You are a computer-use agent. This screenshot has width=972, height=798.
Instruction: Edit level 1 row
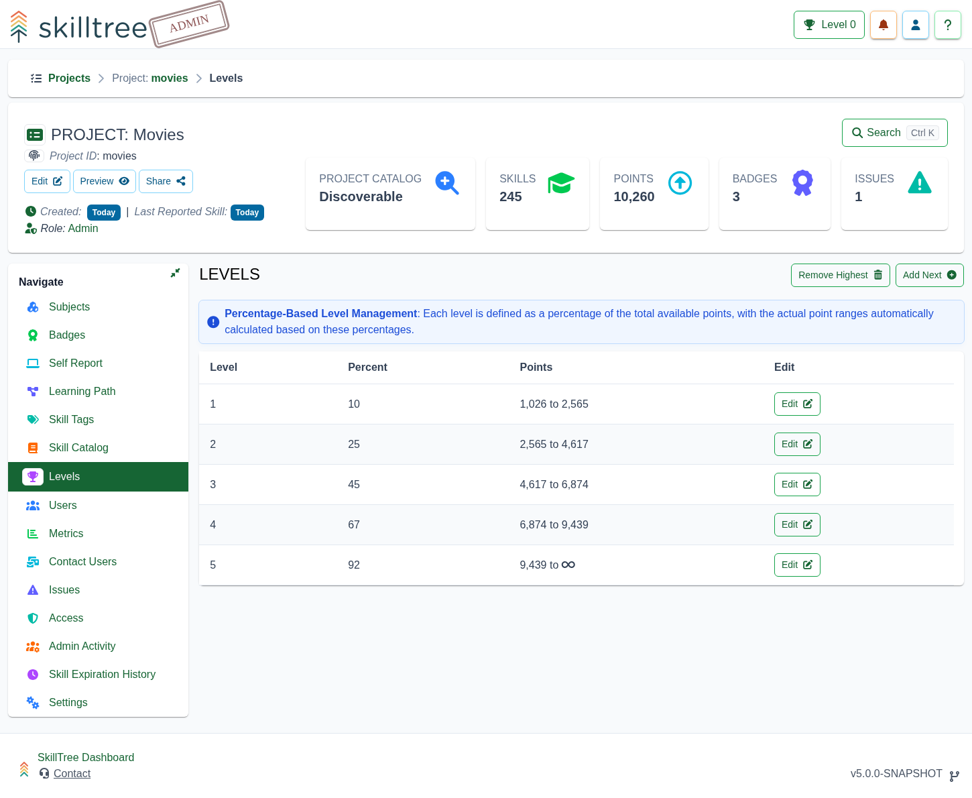[797, 404]
